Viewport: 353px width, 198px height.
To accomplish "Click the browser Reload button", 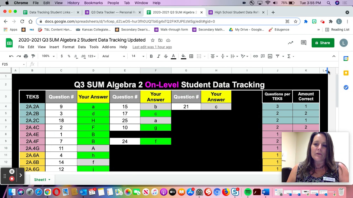I will (x=22, y=21).
